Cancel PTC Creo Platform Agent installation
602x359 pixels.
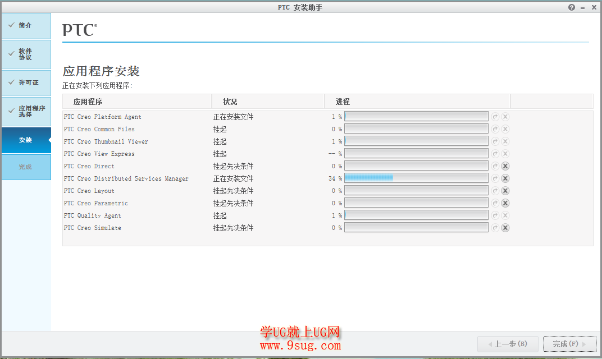click(x=505, y=117)
